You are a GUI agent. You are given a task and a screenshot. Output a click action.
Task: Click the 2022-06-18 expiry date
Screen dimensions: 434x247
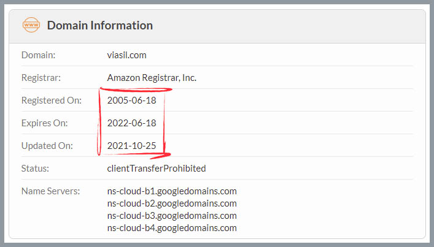[132, 123]
